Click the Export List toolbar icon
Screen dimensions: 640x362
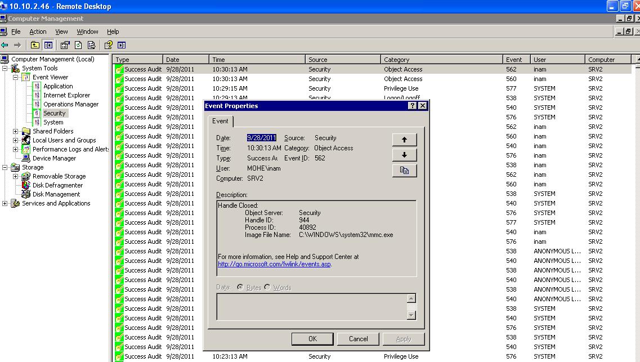(91, 46)
